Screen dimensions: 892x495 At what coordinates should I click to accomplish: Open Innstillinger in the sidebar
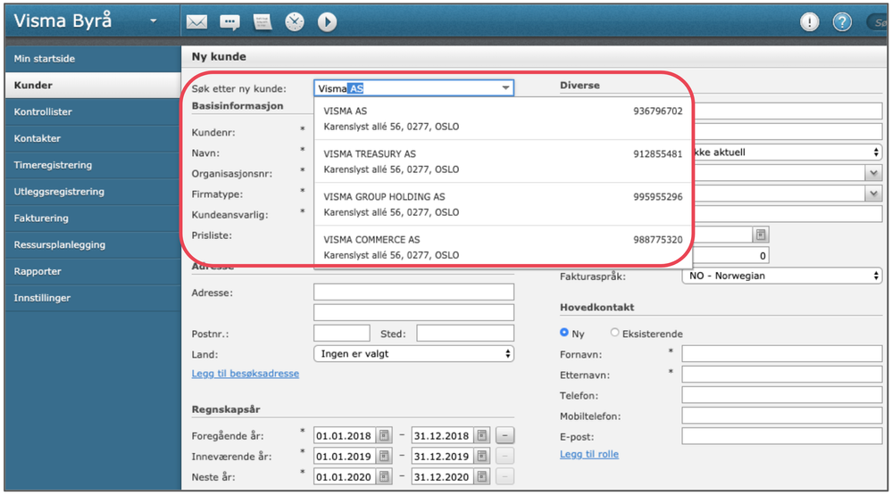(93, 298)
